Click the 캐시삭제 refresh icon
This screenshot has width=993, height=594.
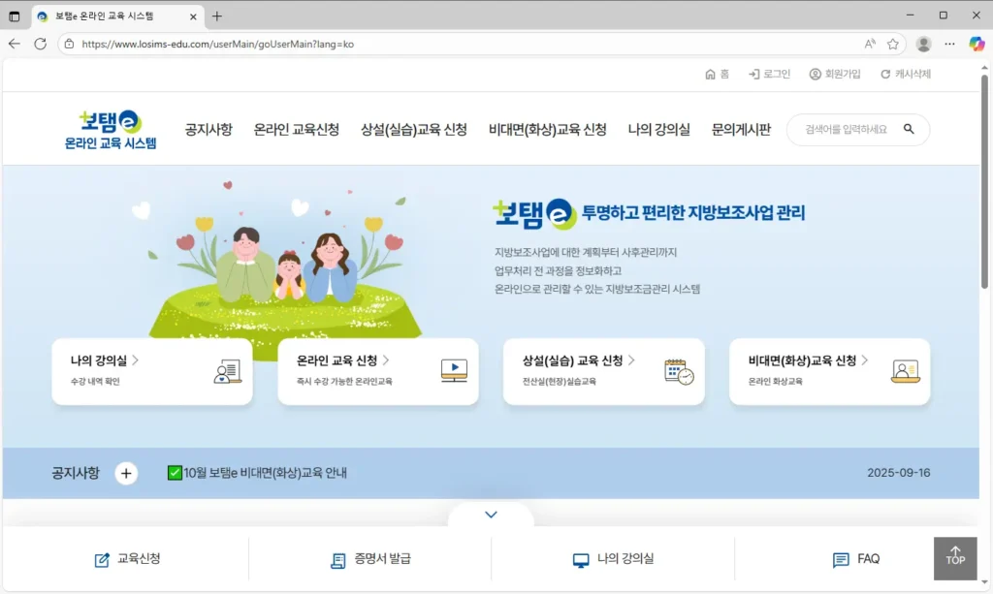click(885, 74)
